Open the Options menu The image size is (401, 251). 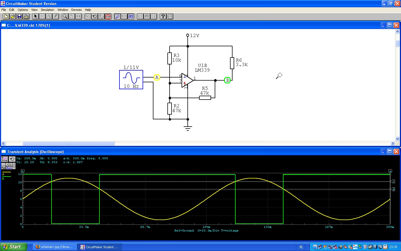23,10
